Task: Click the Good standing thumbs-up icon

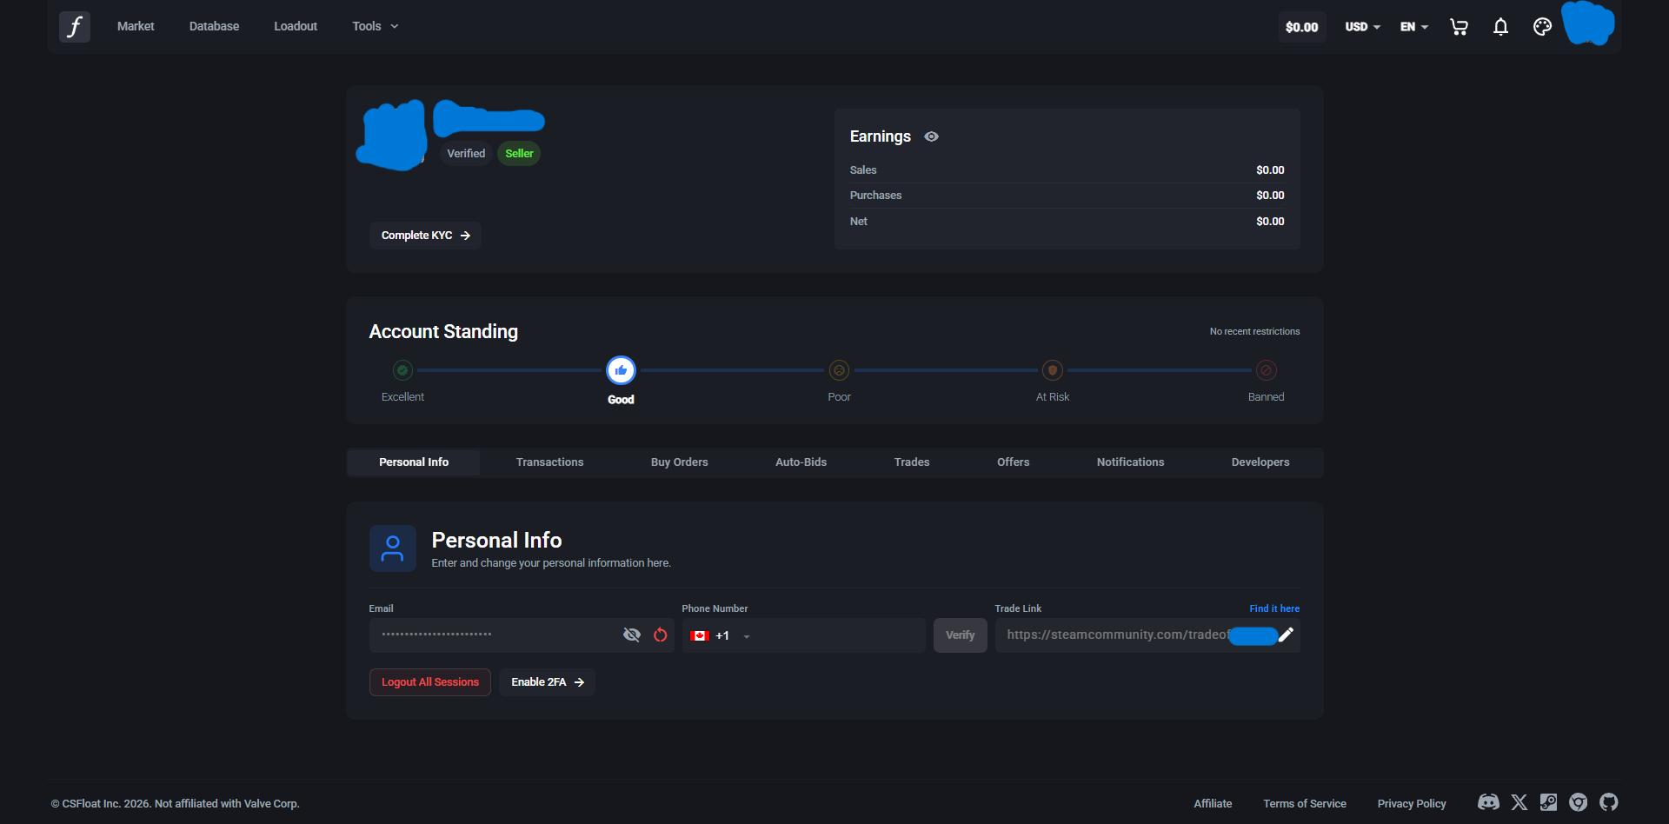Action: point(621,370)
